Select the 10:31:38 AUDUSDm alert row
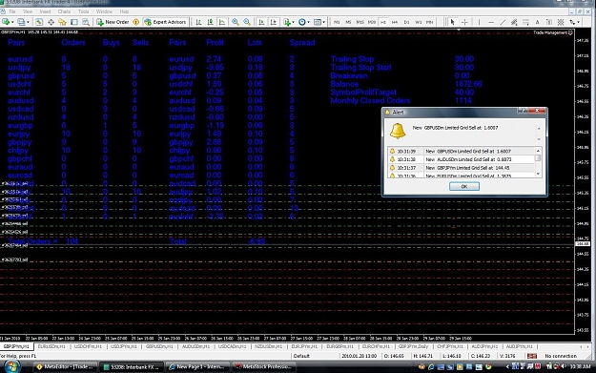596x373 pixels. pos(461,159)
